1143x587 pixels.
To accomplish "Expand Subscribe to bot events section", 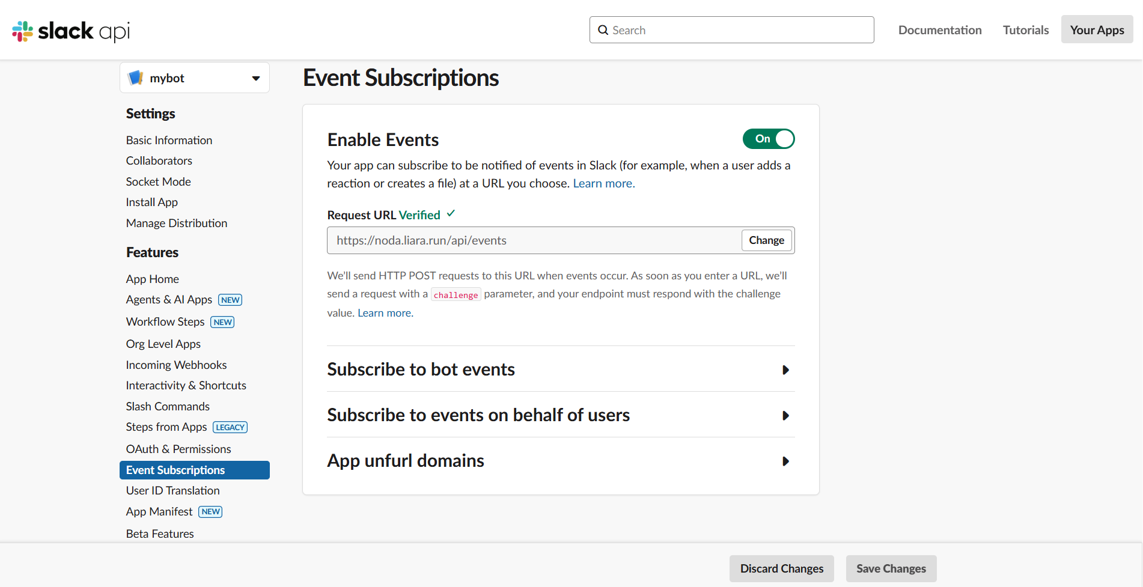I will (561, 370).
